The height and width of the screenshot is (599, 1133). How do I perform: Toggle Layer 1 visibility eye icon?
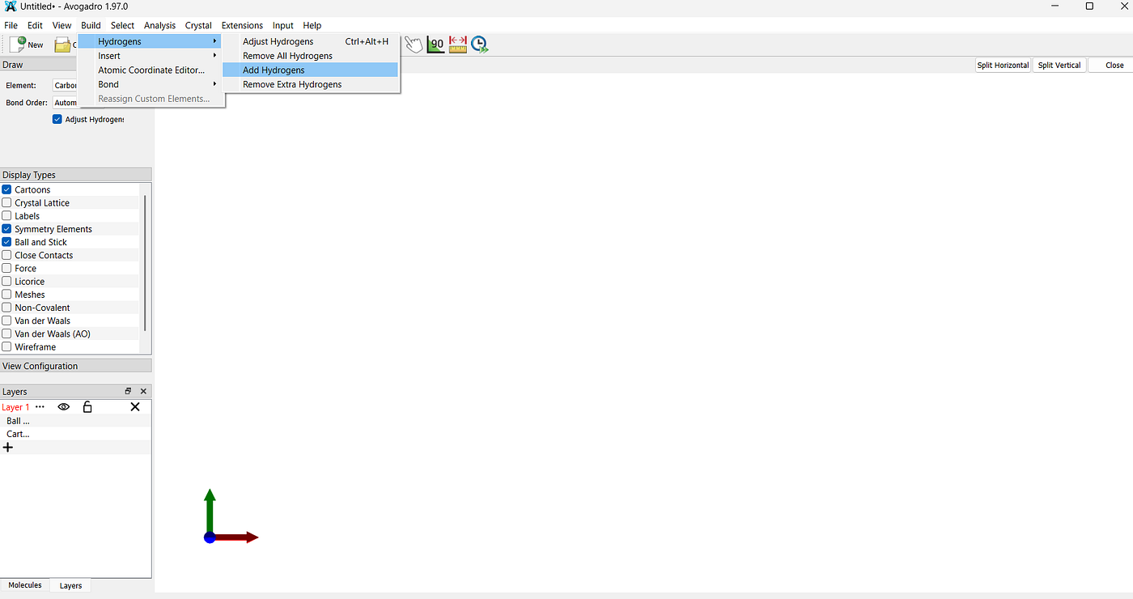pyautogui.click(x=64, y=407)
